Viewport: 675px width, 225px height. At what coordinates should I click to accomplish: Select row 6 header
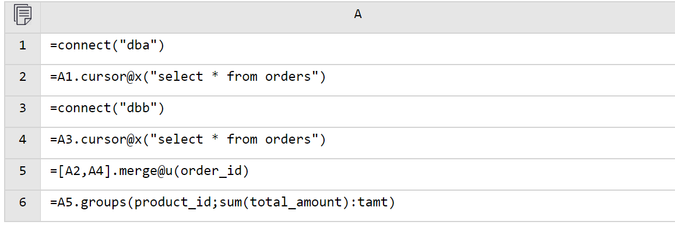(22, 202)
